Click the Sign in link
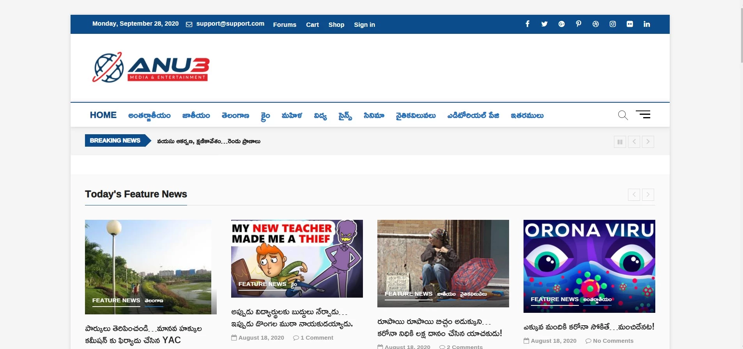Screen dimensions: 743x349 pos(364,25)
